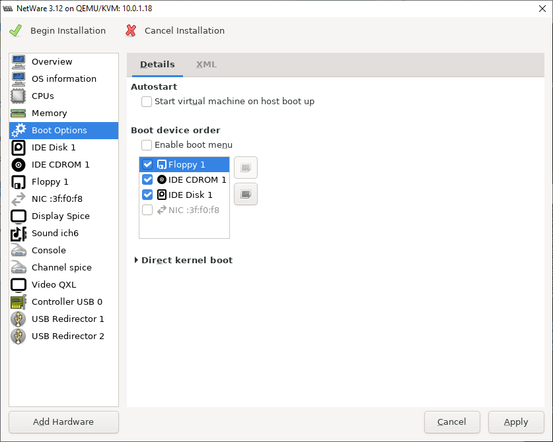Click the Apply button
The width and height of the screenshot is (553, 442).
[516, 422]
